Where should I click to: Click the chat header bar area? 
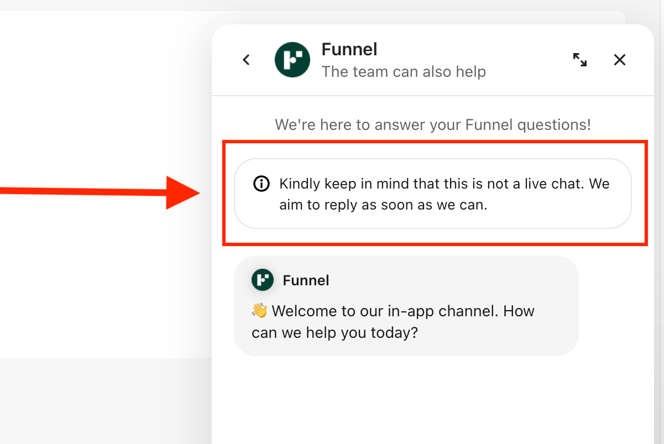(433, 59)
